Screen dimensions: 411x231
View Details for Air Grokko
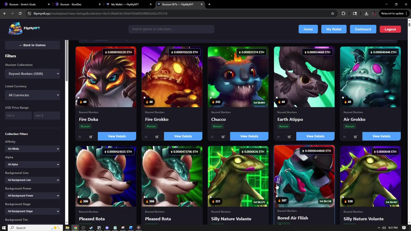point(381,136)
